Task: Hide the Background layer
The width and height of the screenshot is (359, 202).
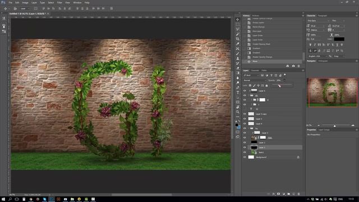Action: 245,157
